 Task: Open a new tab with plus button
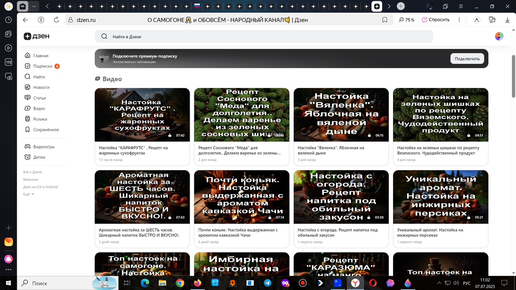tap(401, 6)
